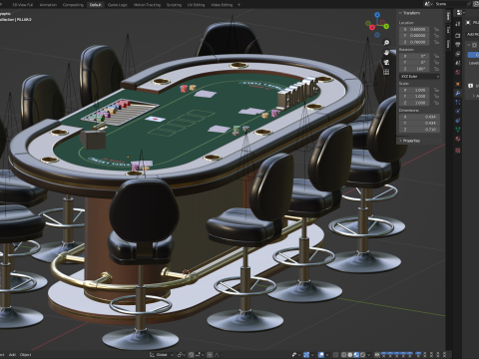Open the View tab of the sidebar
Screen dimensions: 479x359
[x=448, y=44]
